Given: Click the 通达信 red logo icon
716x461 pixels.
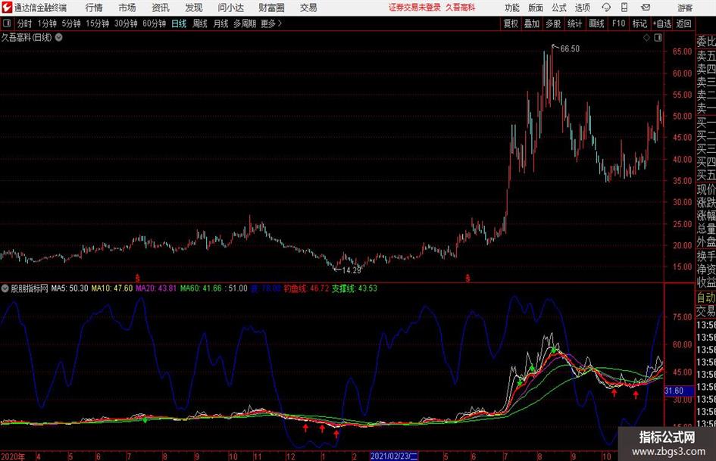Looking at the screenshot, I should click(x=6, y=8).
